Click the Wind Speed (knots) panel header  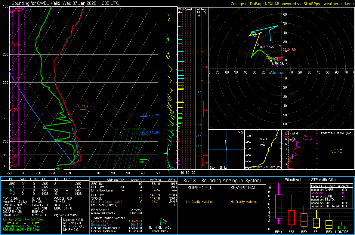coord(185,11)
